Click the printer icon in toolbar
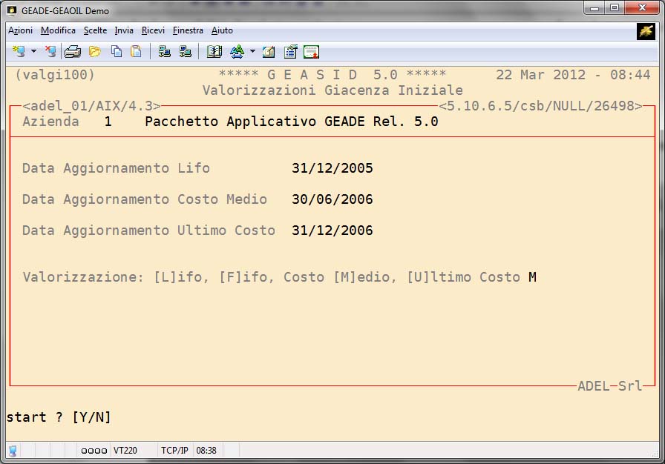 pos(72,52)
